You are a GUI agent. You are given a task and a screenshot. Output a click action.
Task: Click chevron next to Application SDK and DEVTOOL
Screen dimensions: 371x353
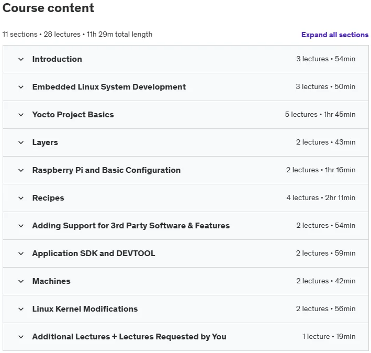(21, 253)
